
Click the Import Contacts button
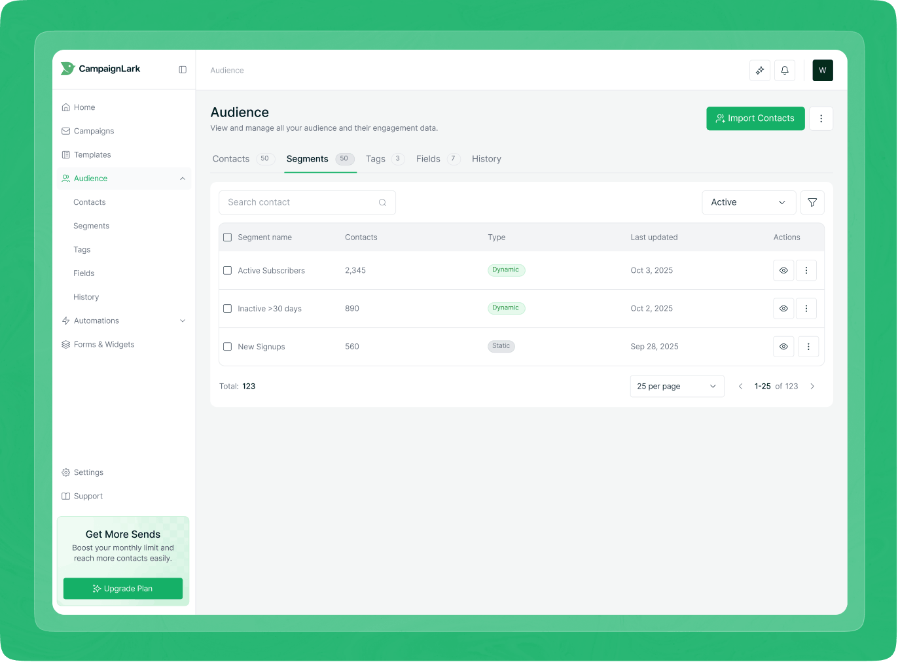pos(755,118)
